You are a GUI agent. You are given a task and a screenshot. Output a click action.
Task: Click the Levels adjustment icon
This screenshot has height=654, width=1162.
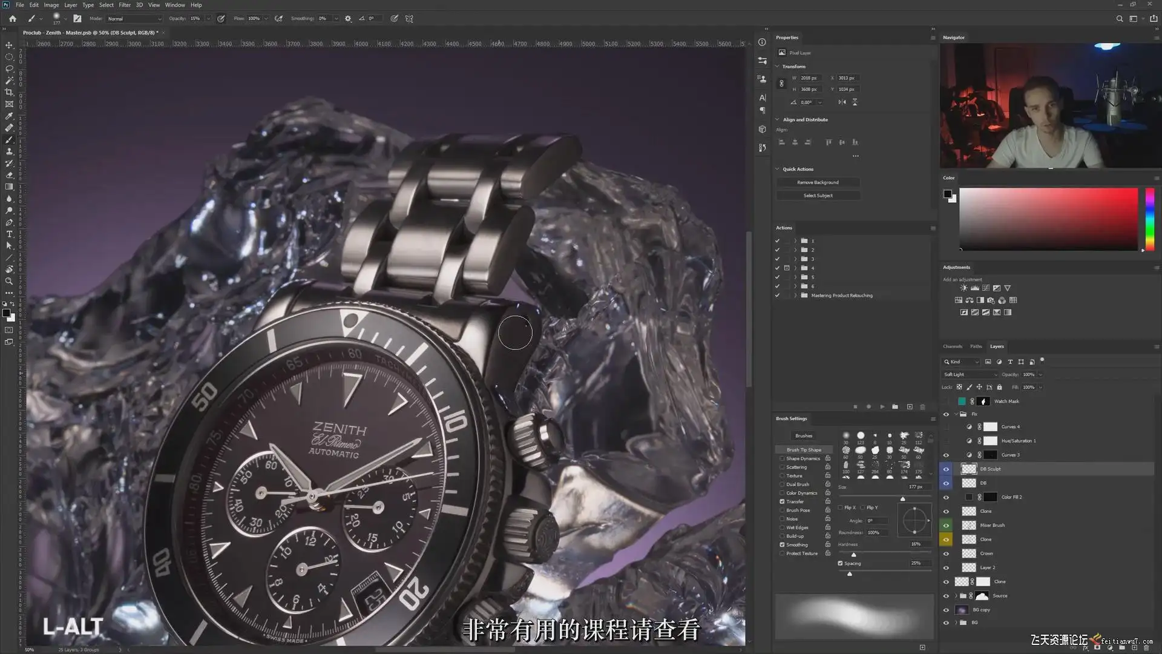pyautogui.click(x=974, y=288)
